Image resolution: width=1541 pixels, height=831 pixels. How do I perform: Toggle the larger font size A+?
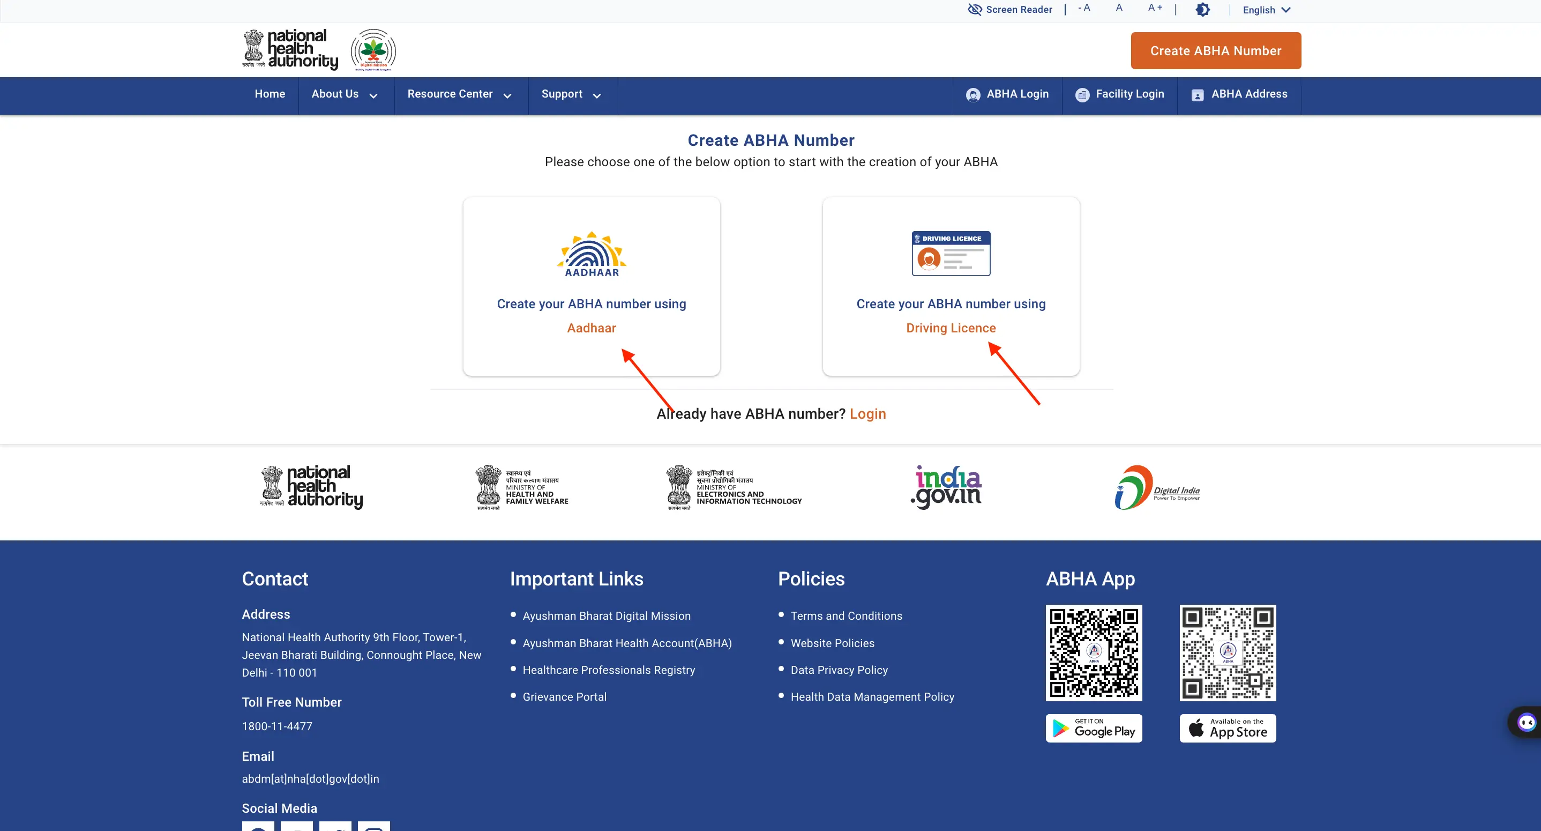[x=1154, y=10]
